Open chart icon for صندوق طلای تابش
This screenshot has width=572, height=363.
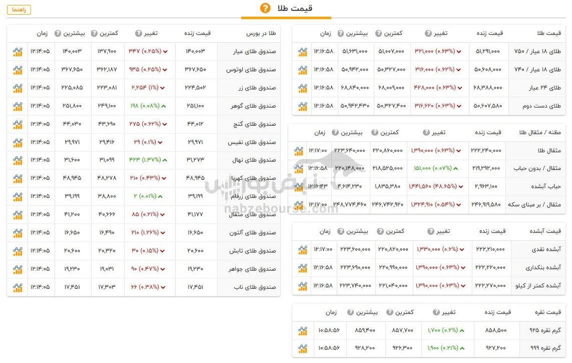click(x=18, y=251)
